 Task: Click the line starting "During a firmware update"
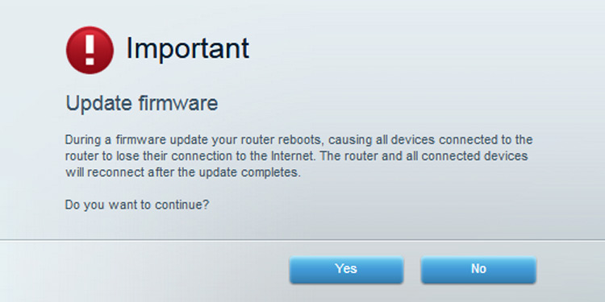click(x=299, y=140)
